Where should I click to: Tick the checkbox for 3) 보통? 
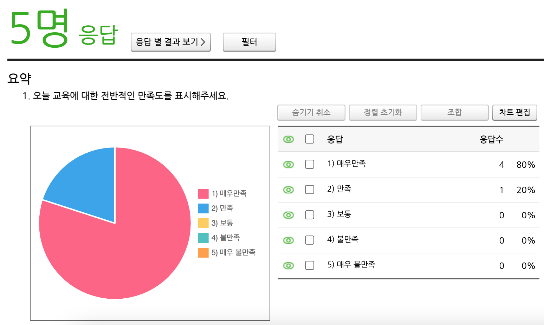click(310, 215)
